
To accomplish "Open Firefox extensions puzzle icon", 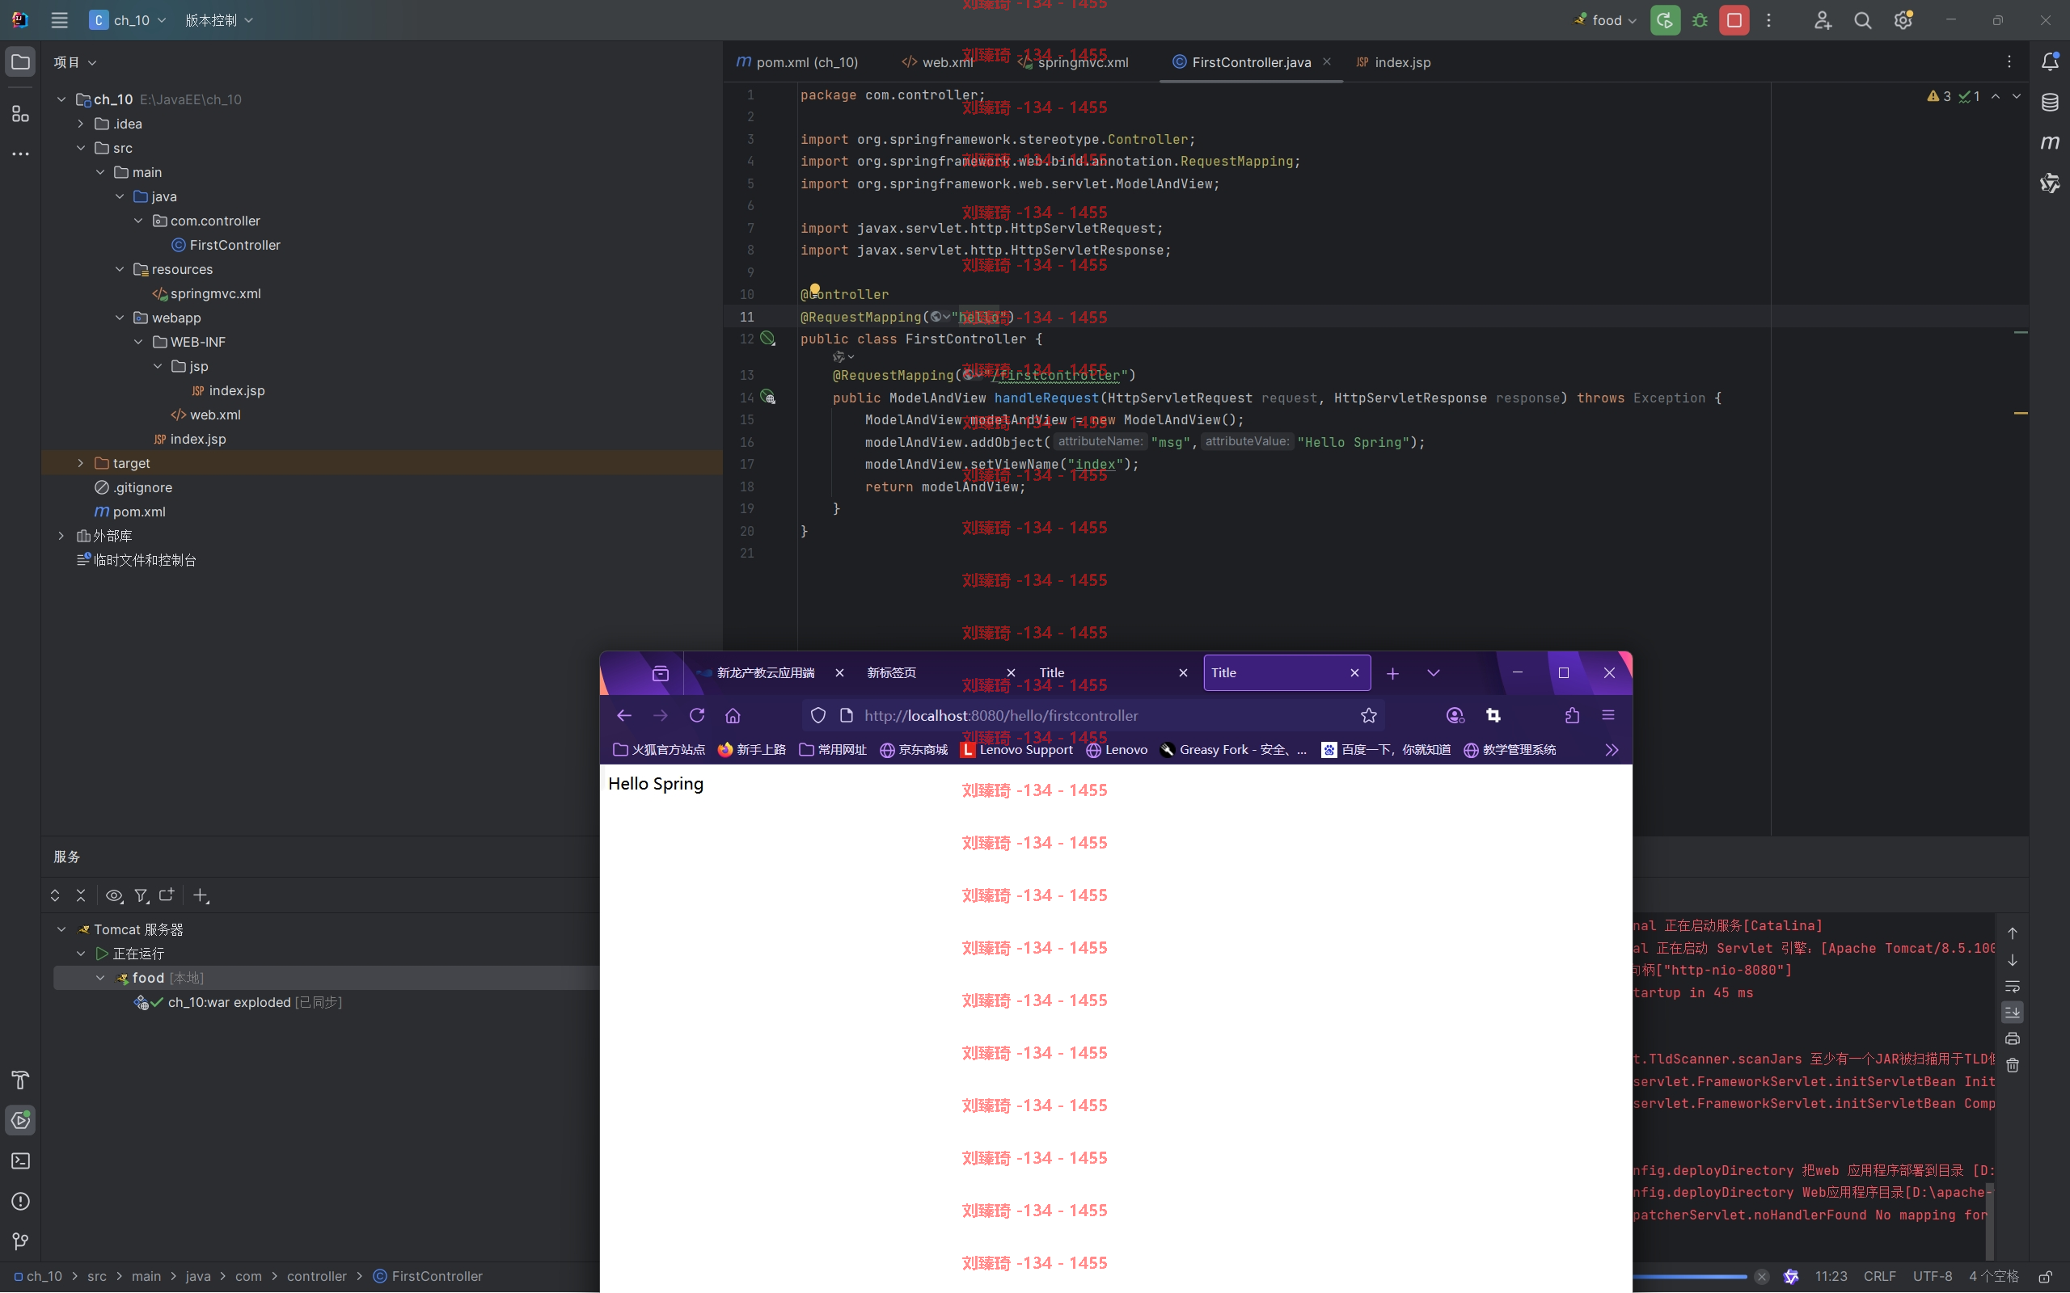I will (x=1572, y=715).
